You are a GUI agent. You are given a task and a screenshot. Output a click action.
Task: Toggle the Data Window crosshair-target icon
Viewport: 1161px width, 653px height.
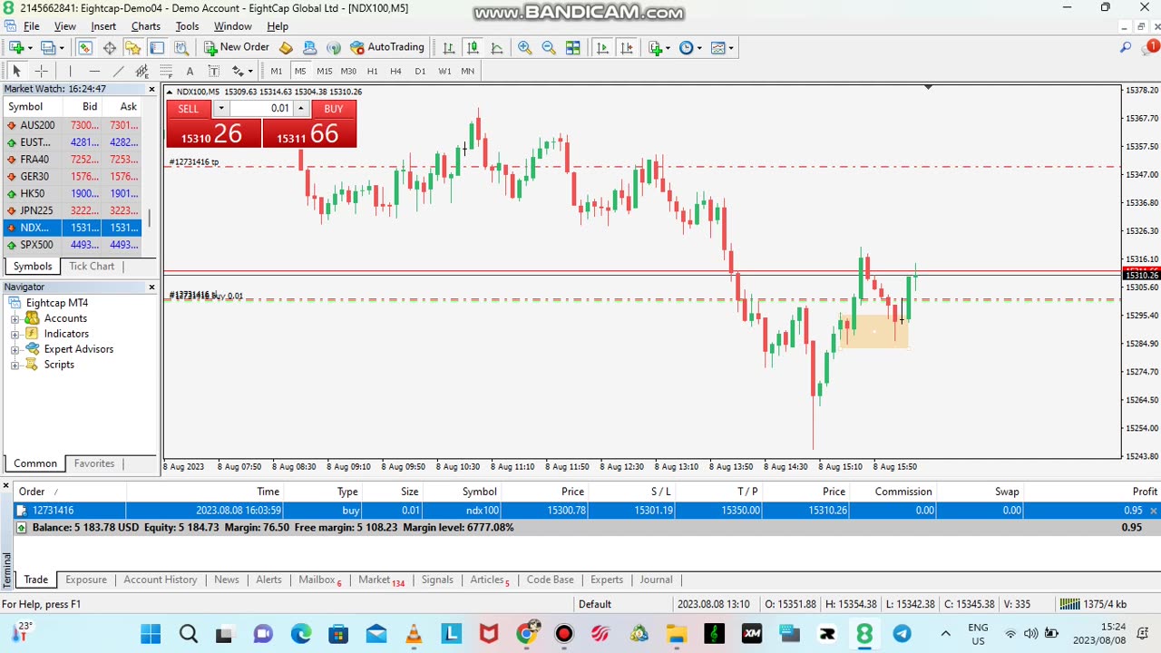[x=110, y=48]
